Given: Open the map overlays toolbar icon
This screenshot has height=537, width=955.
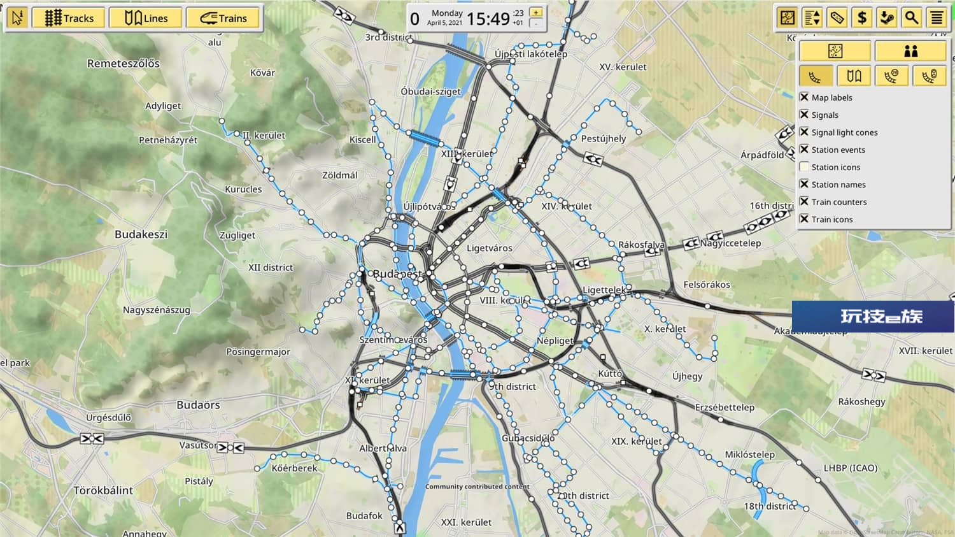Looking at the screenshot, I should 788,17.
